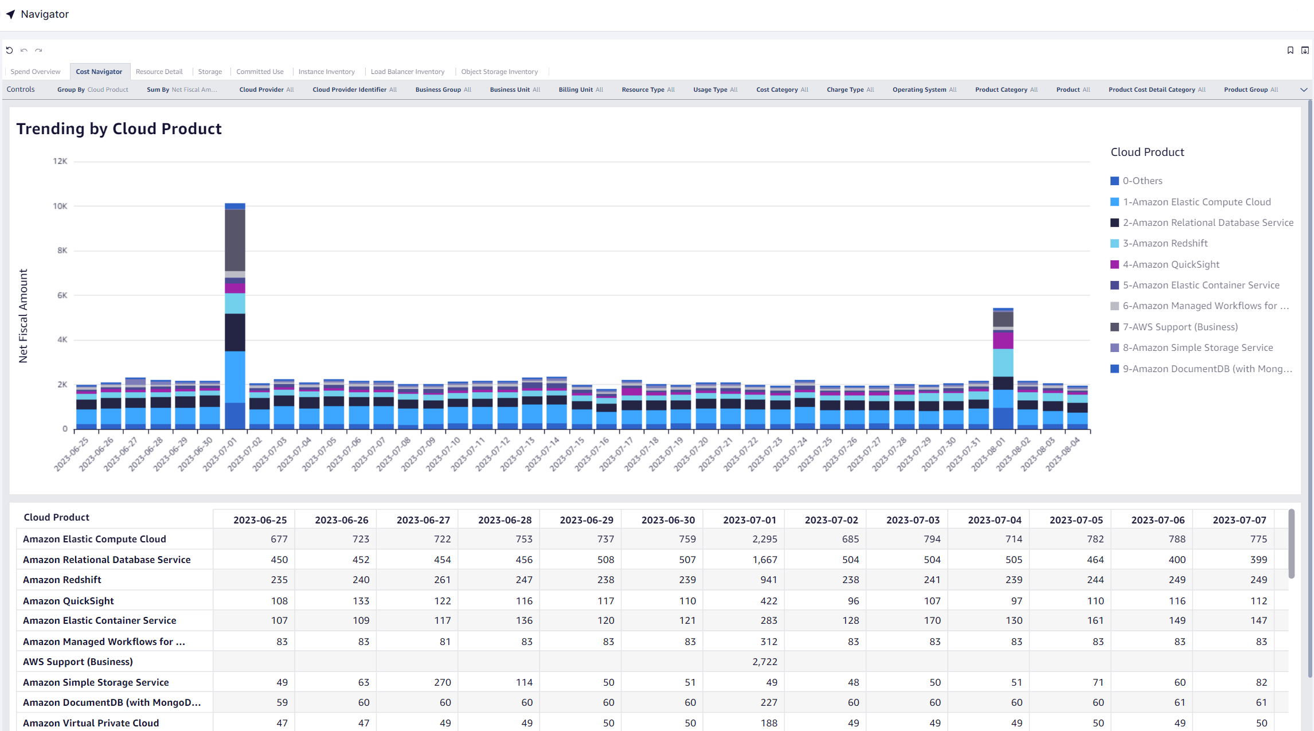Click 2-Amazon Relational Database Service legend swatch
This screenshot has width=1314, height=731.
pos(1114,222)
